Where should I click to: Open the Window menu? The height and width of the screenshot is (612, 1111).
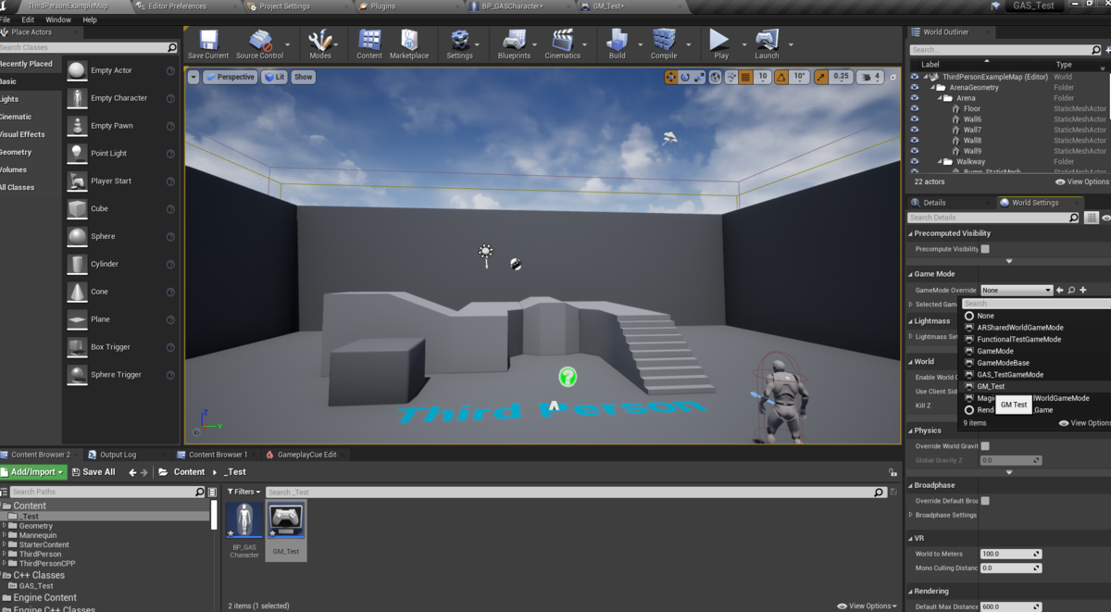pos(58,19)
